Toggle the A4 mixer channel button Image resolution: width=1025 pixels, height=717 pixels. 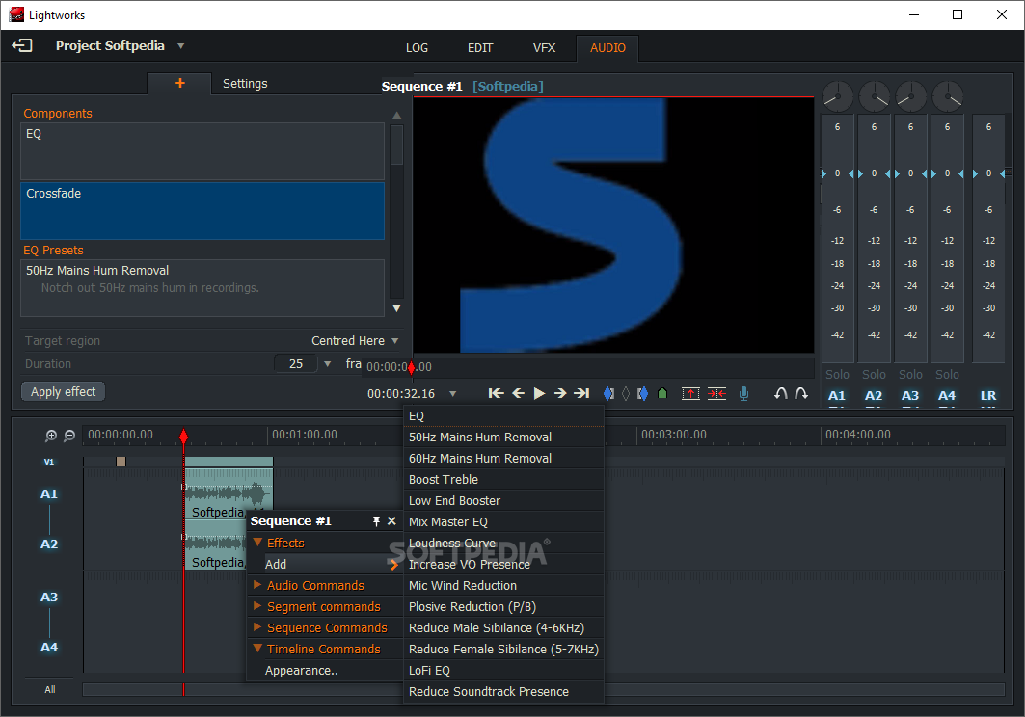[947, 395]
